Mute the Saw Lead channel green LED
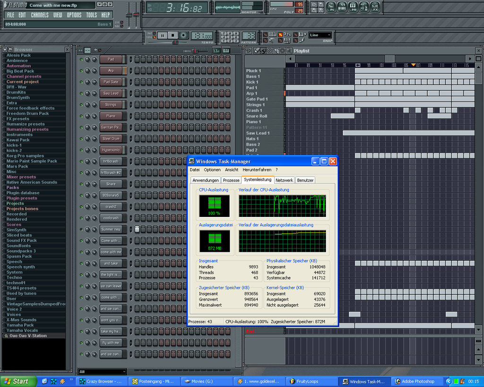Viewport: 484px width, 387px height. [x=81, y=93]
